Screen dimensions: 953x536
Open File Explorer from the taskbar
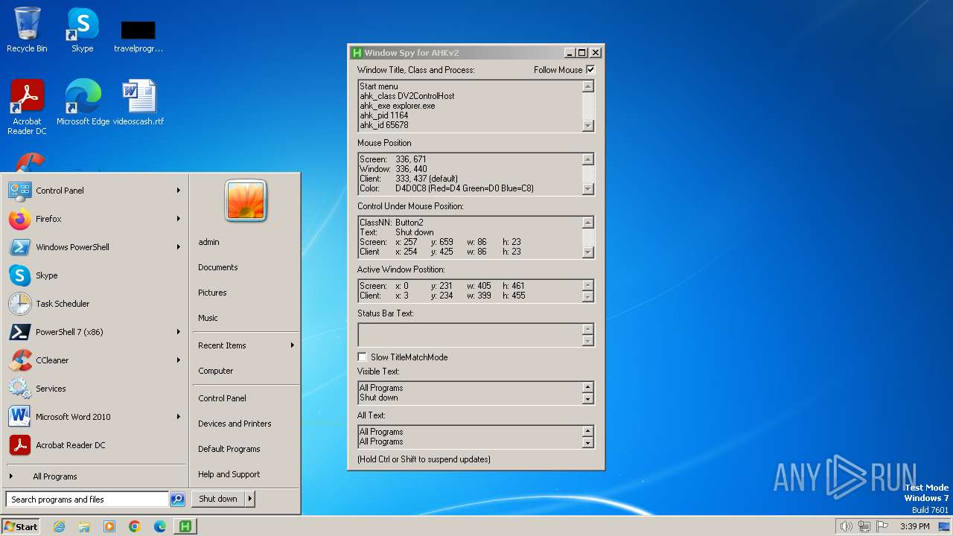(x=84, y=526)
